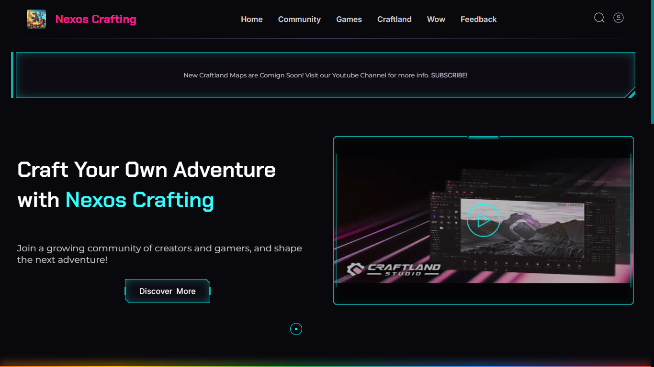Open the Craftland menu item
This screenshot has width=654, height=367.
[x=395, y=19]
